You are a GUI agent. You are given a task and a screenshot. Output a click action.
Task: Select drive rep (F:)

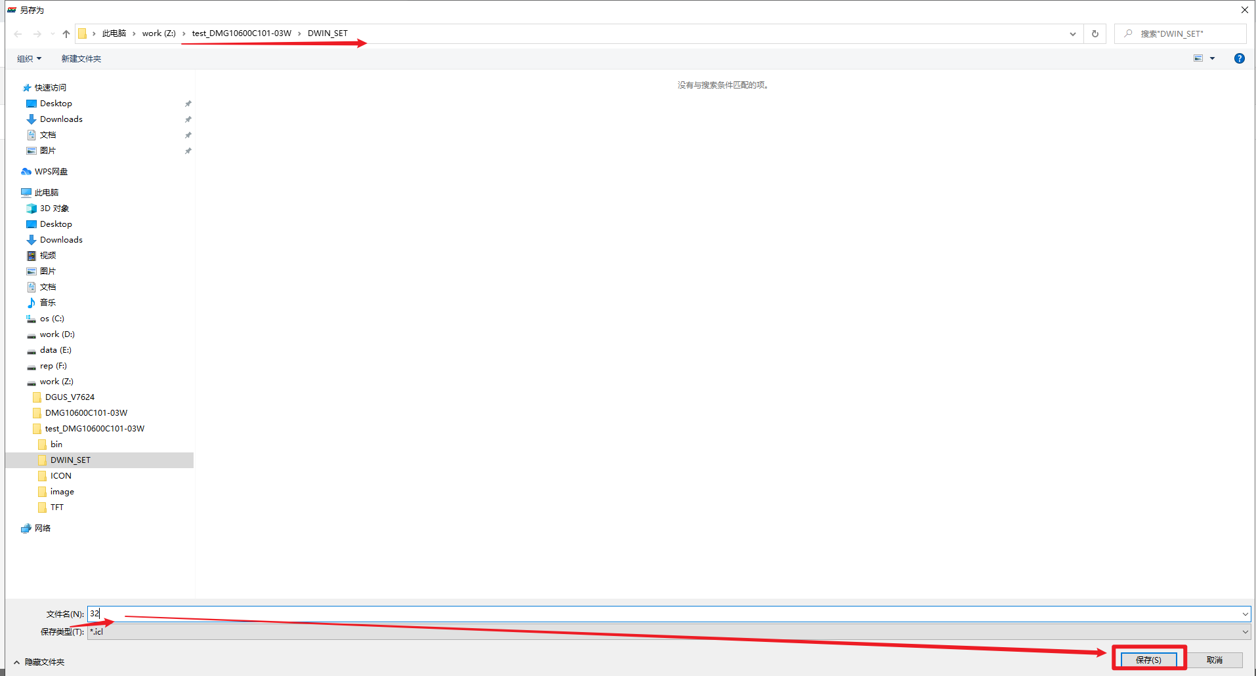[x=53, y=366]
